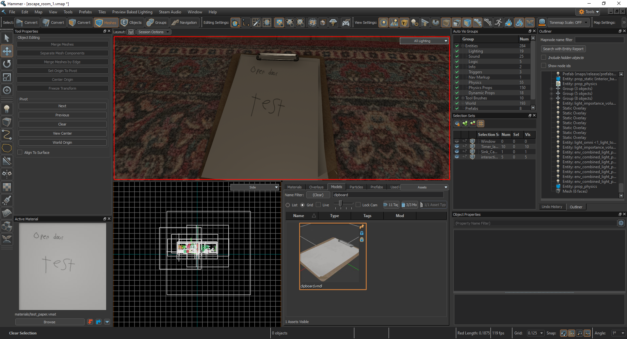Toggle visibility eye of Window selection set
This screenshot has height=339, width=627.
coord(457,141)
